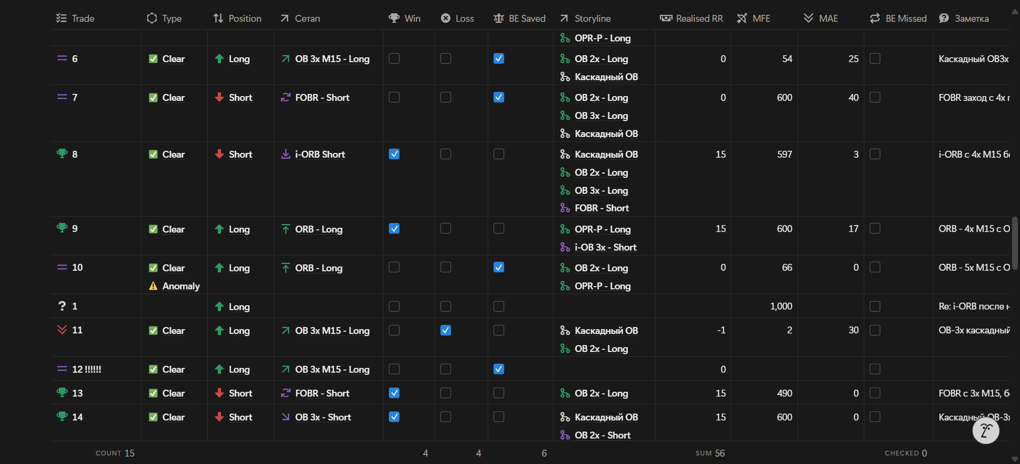Click the Trade column checklist icon
The height and width of the screenshot is (464, 1020).
(61, 18)
